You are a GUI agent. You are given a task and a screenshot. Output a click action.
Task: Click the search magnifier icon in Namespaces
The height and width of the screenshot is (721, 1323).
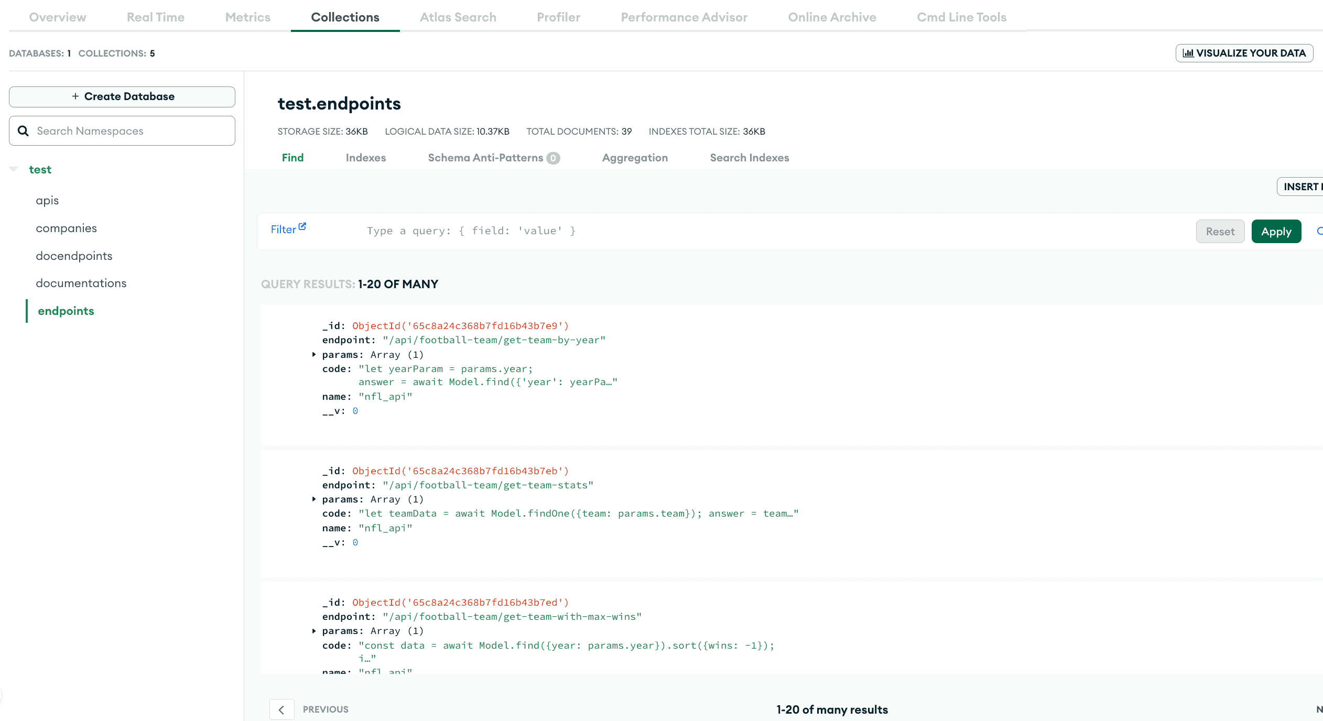(23, 131)
